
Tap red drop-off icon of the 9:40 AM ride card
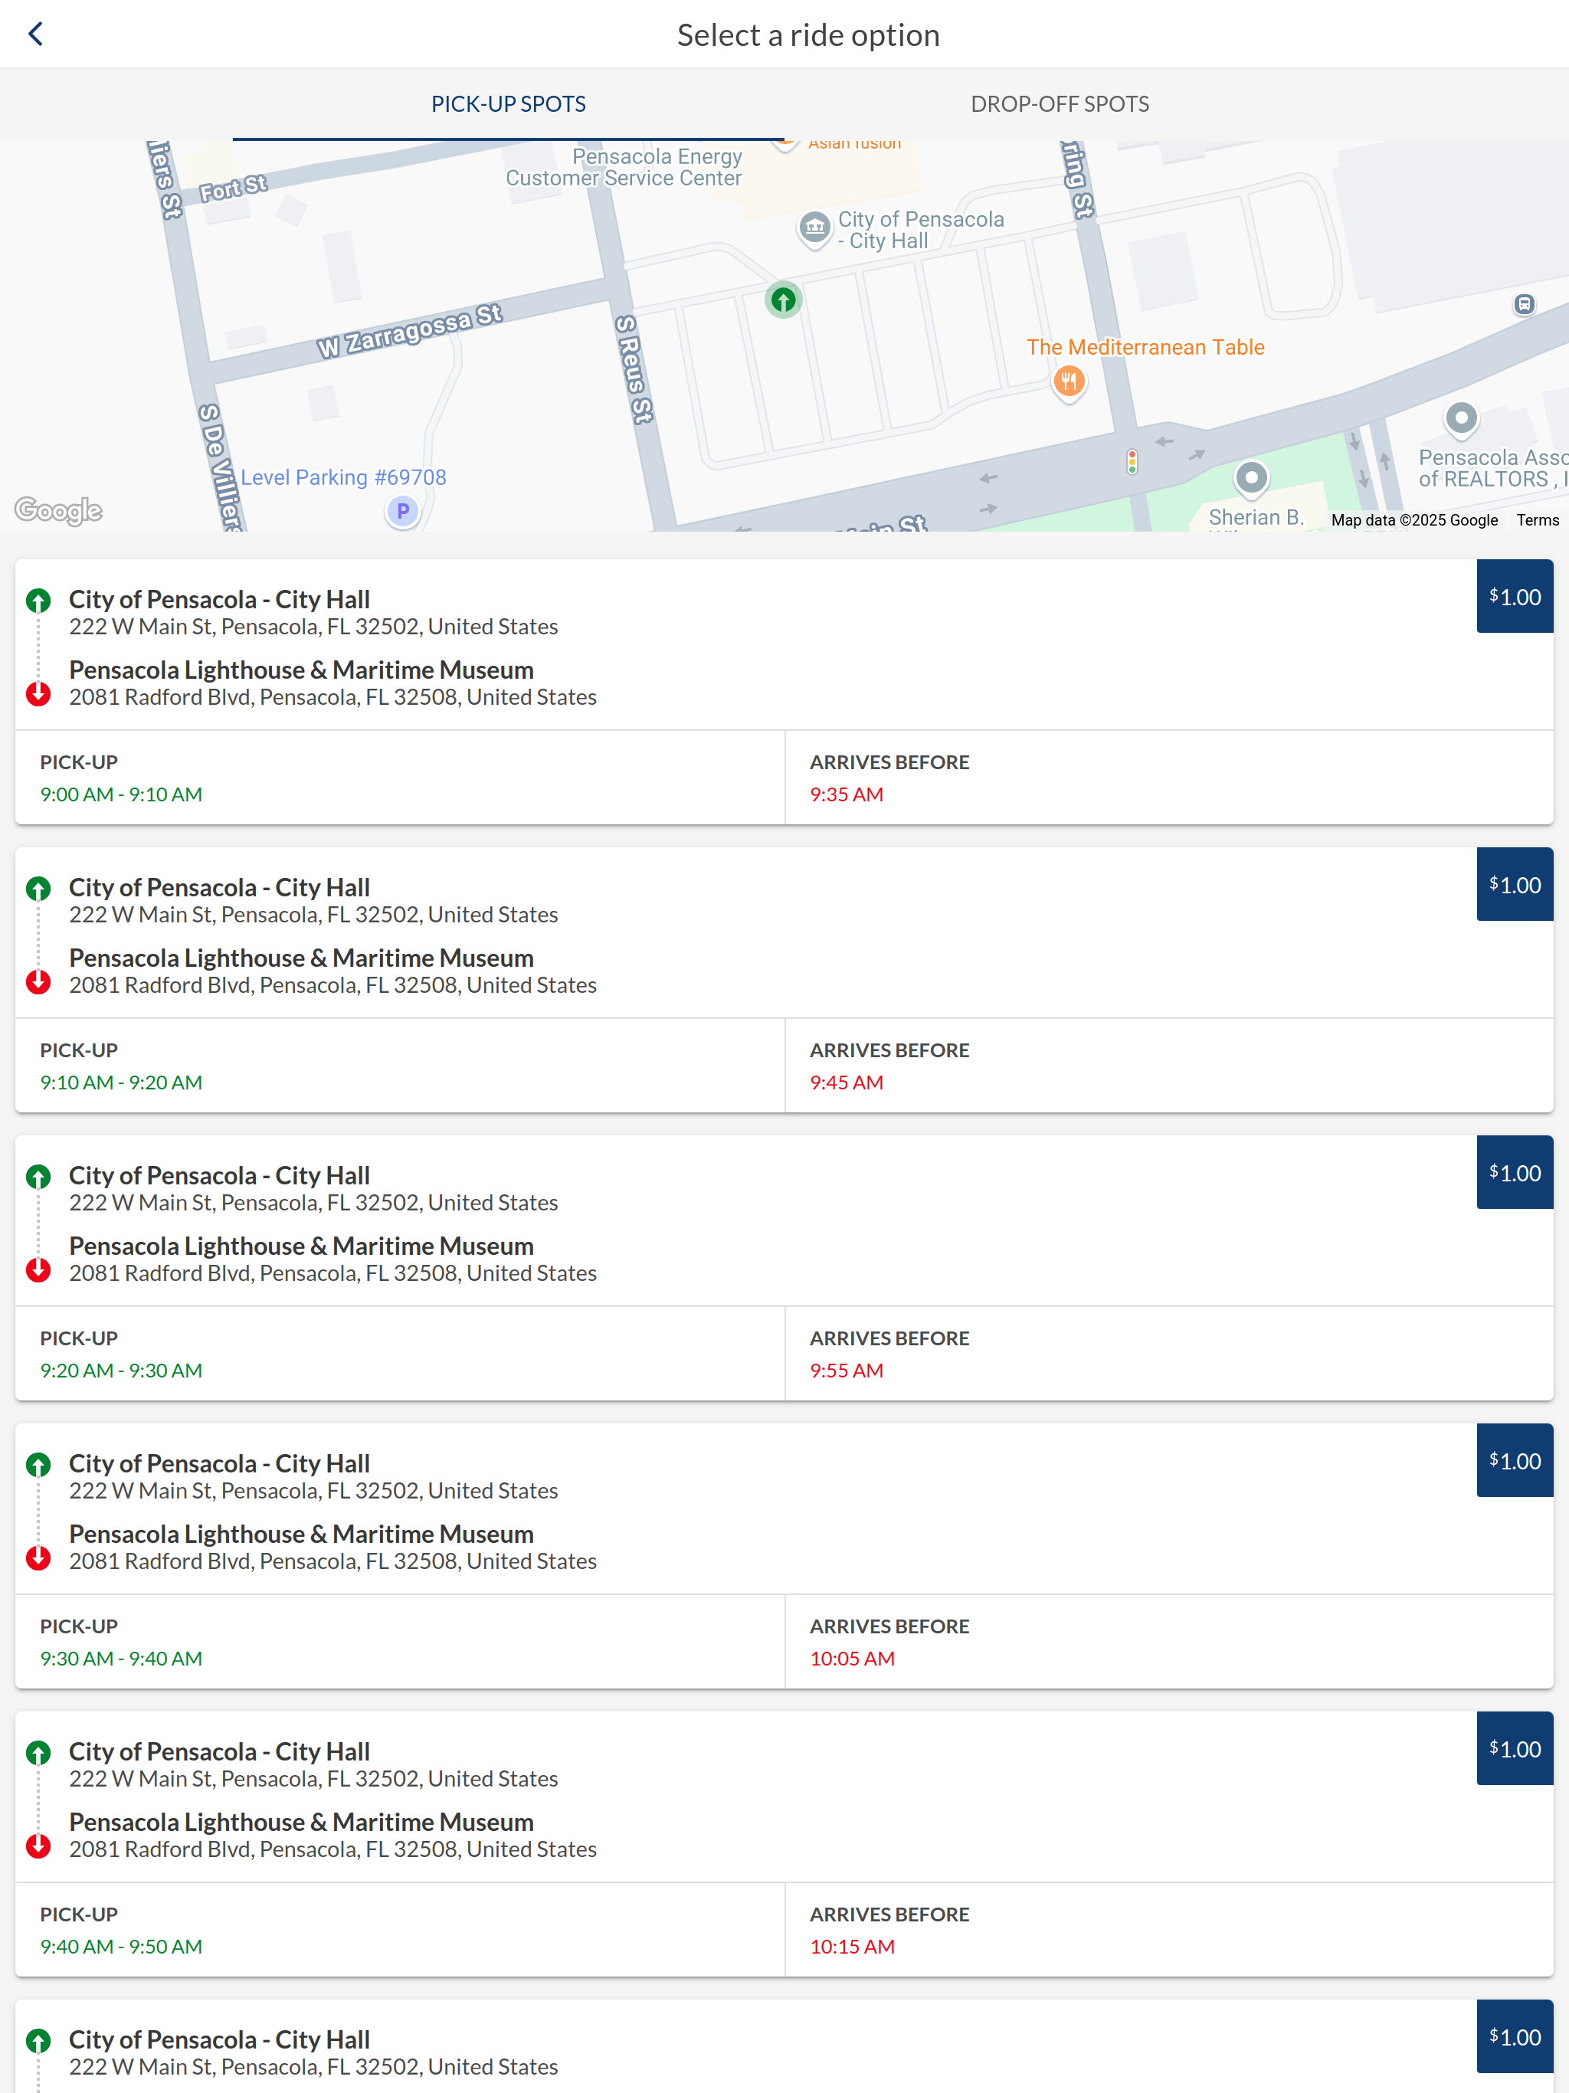tap(39, 1846)
